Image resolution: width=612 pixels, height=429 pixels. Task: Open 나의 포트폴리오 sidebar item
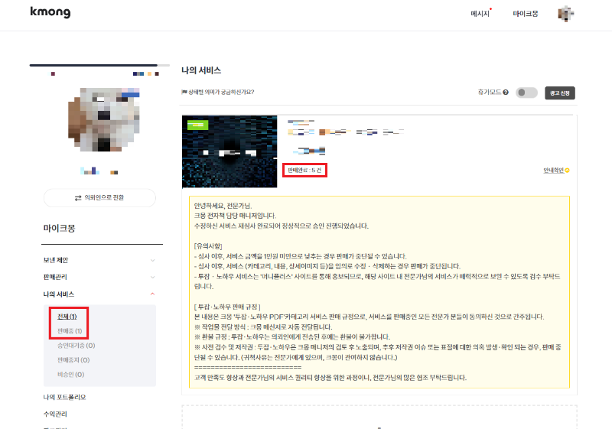[x=64, y=397]
